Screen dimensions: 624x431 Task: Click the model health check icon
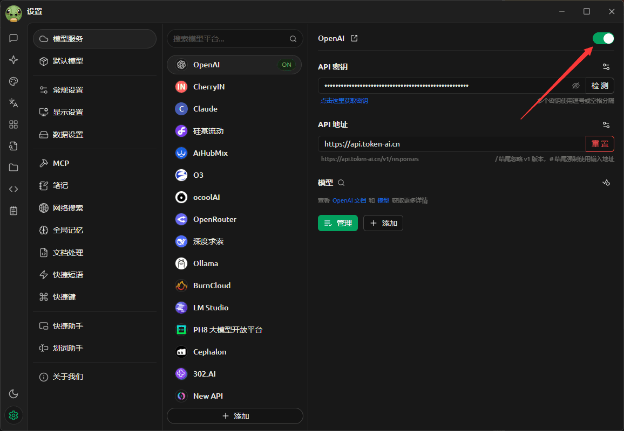tap(606, 183)
